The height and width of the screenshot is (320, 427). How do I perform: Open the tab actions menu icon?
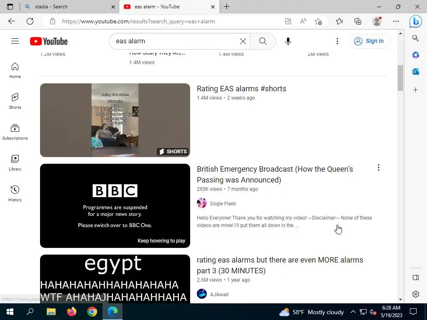click(10, 7)
